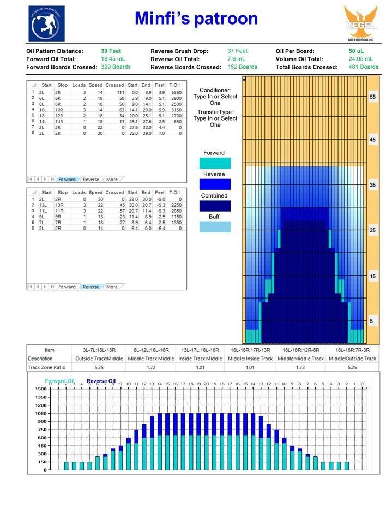Click the Kegel phoenix logo
The image size is (392, 507).
tap(360, 24)
